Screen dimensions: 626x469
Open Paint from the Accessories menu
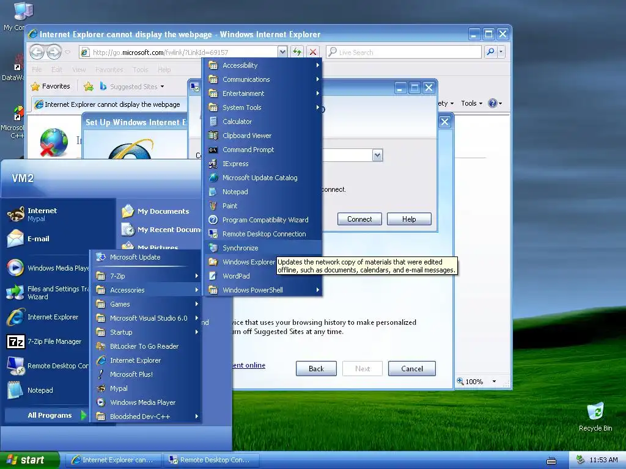[x=263, y=206]
